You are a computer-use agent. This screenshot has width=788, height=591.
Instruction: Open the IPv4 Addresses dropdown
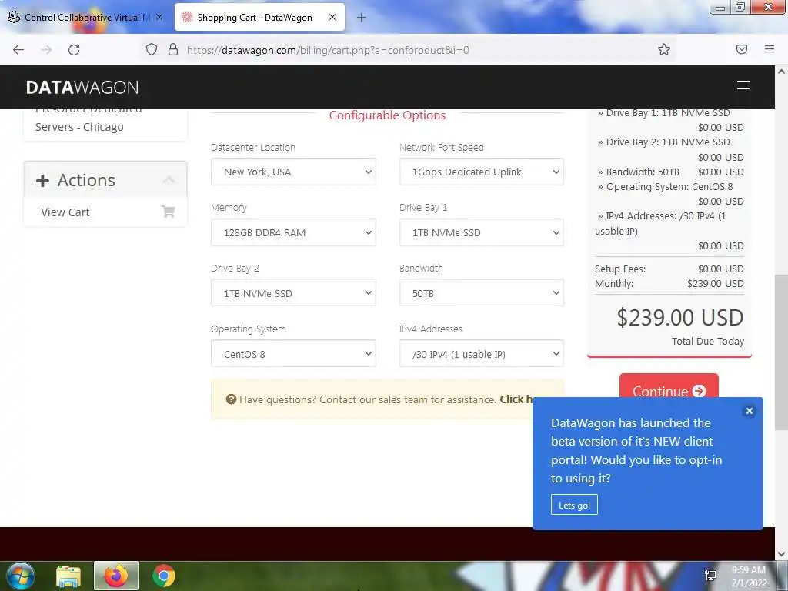coord(482,354)
